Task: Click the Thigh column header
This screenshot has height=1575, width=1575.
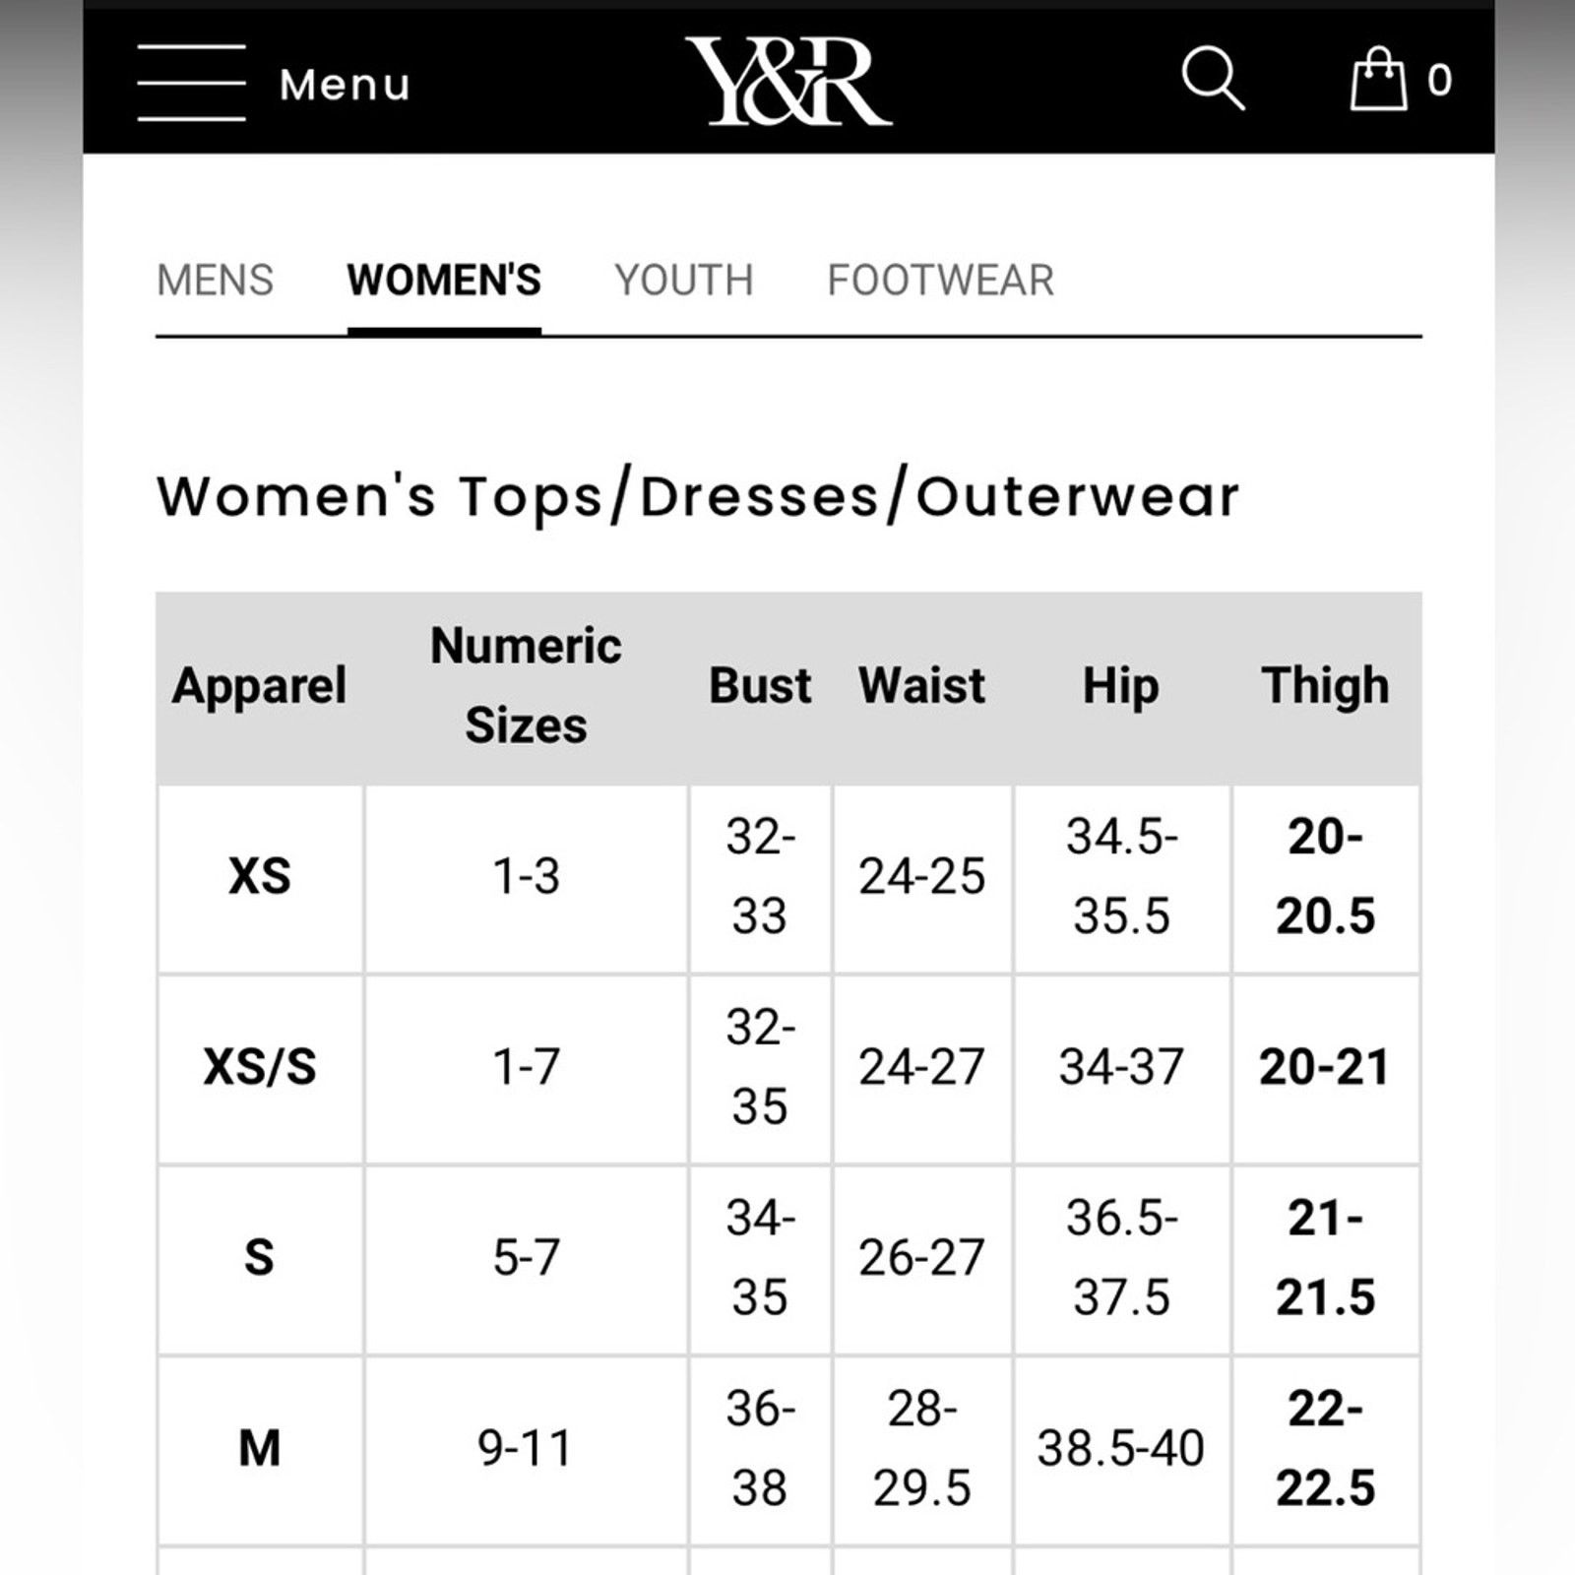Action: coord(1325,686)
